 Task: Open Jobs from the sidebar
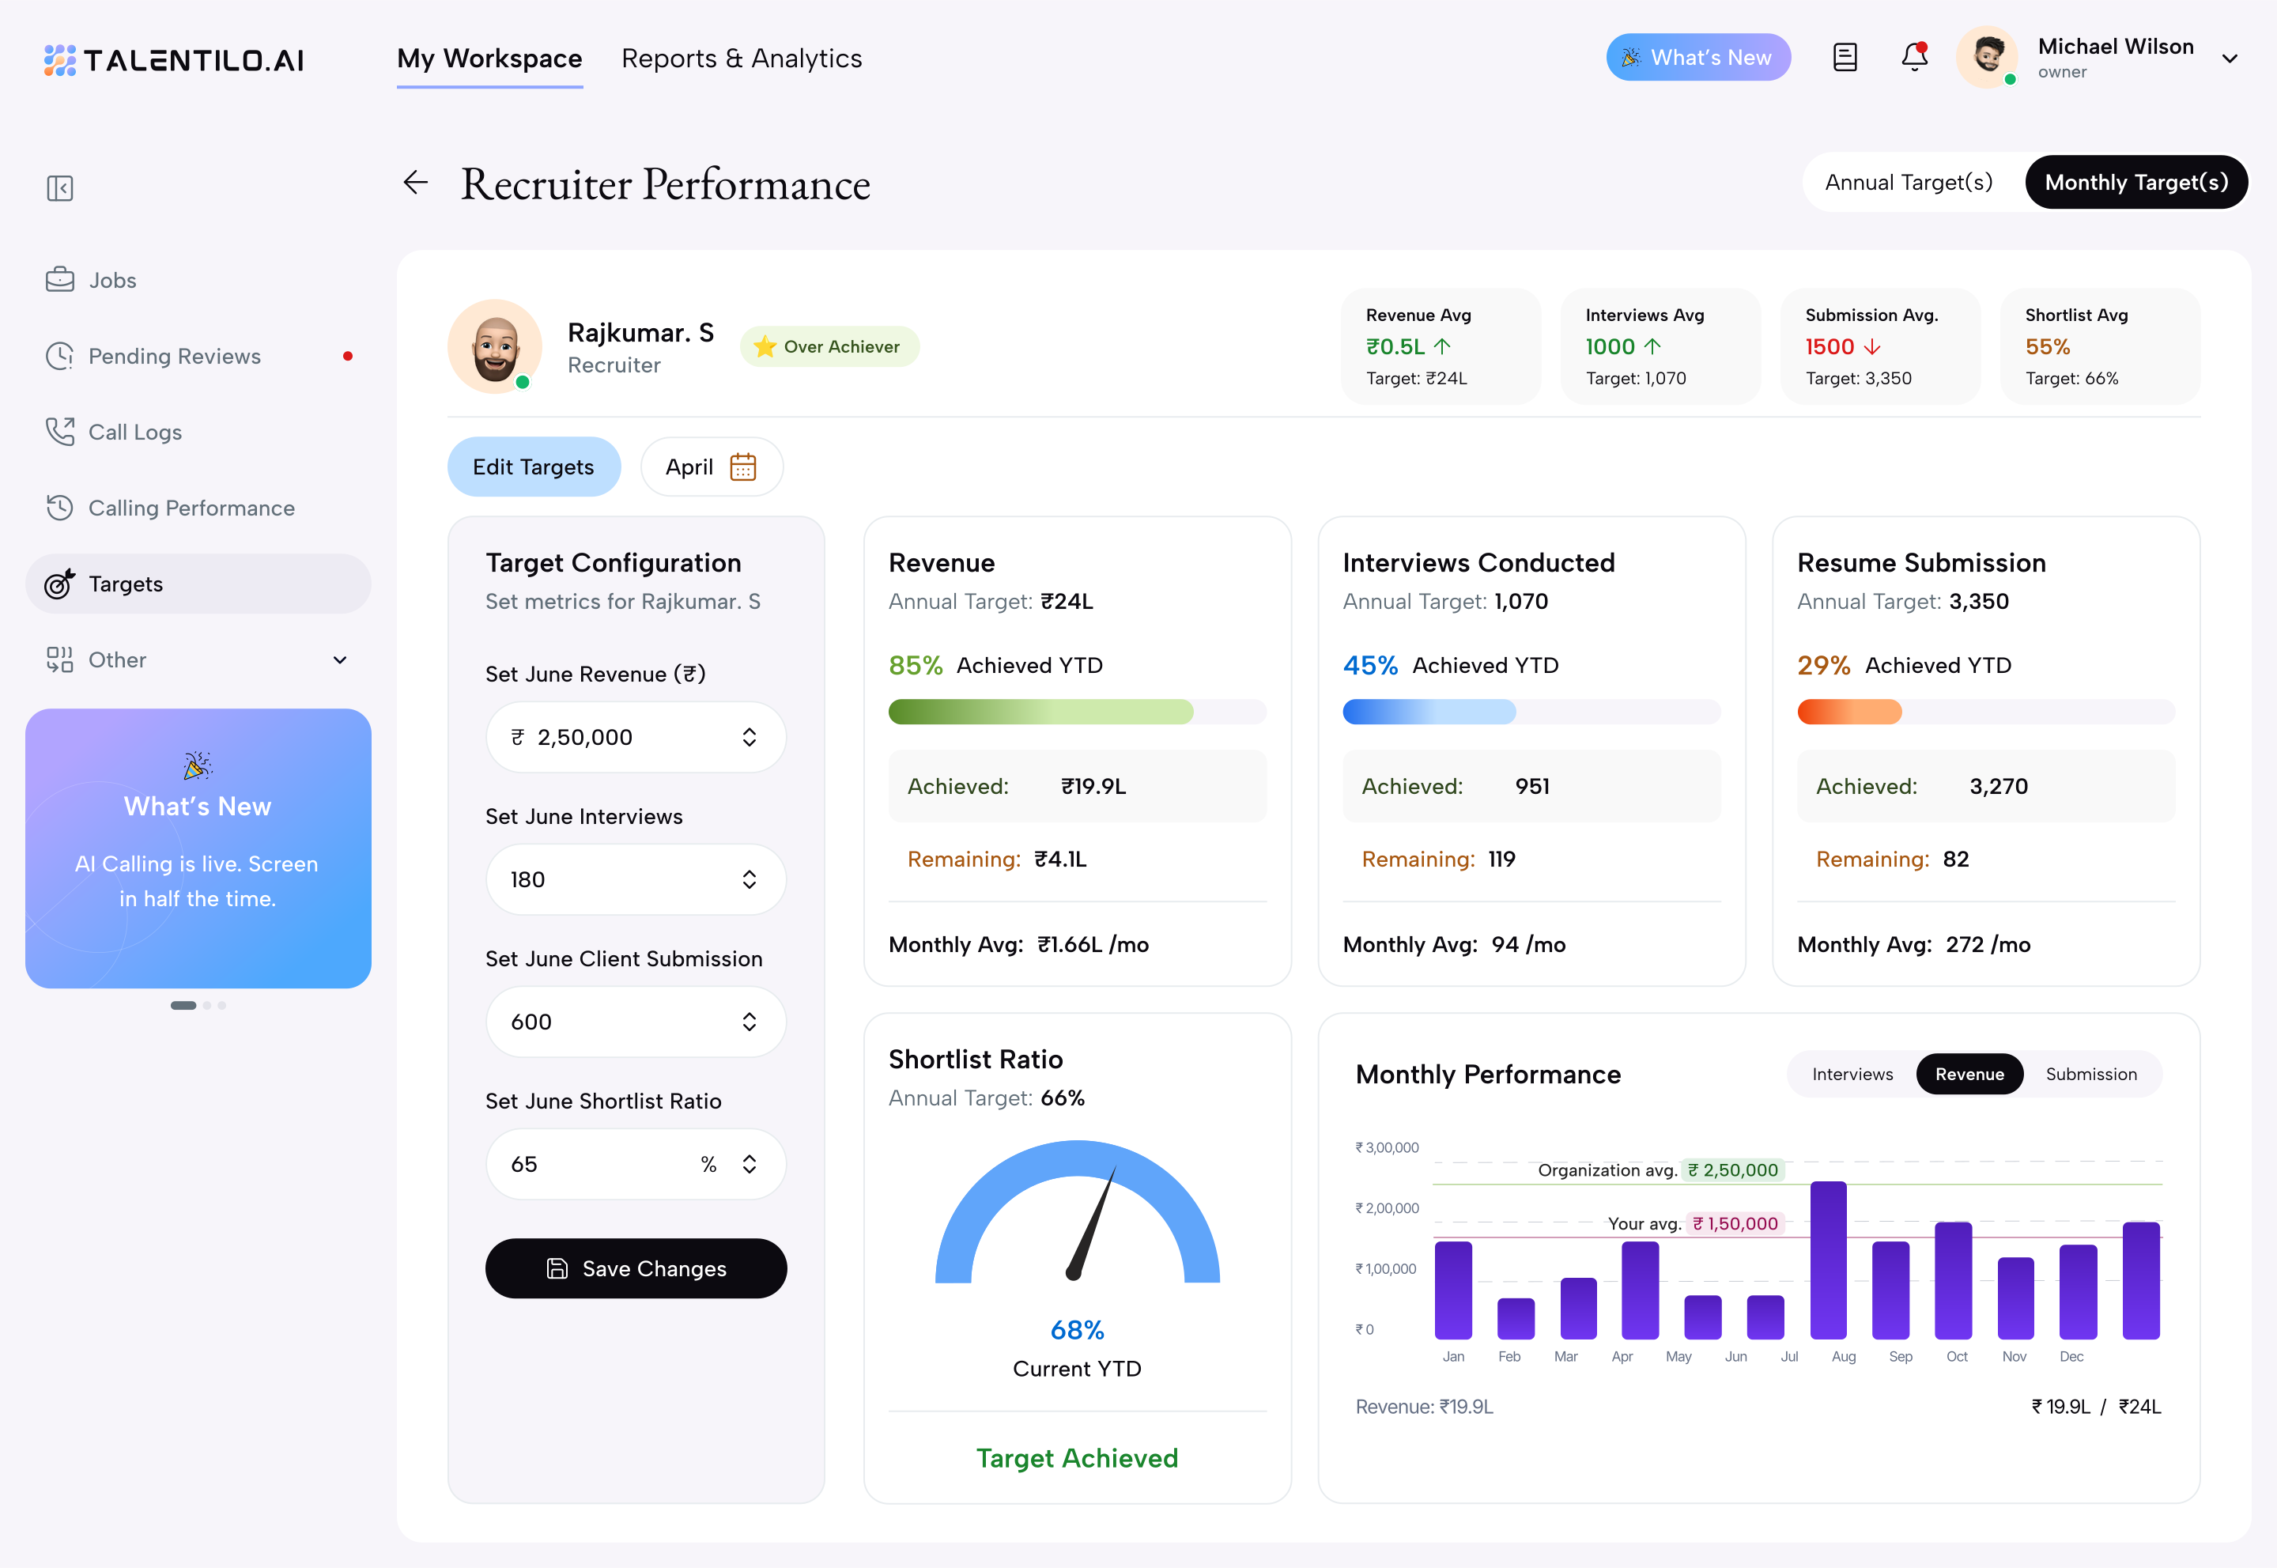pos(198,280)
